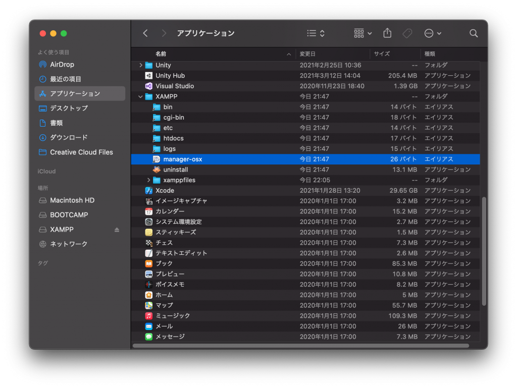The height and width of the screenshot is (388, 517).
Task: Click the Share icon in toolbar
Action: [x=387, y=33]
